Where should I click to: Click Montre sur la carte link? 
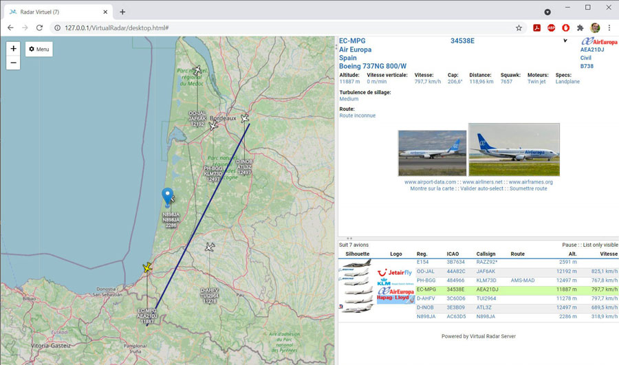point(432,188)
